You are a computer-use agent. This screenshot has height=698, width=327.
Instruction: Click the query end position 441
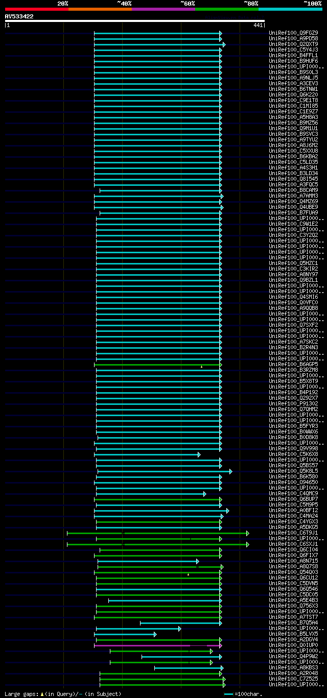258,25
